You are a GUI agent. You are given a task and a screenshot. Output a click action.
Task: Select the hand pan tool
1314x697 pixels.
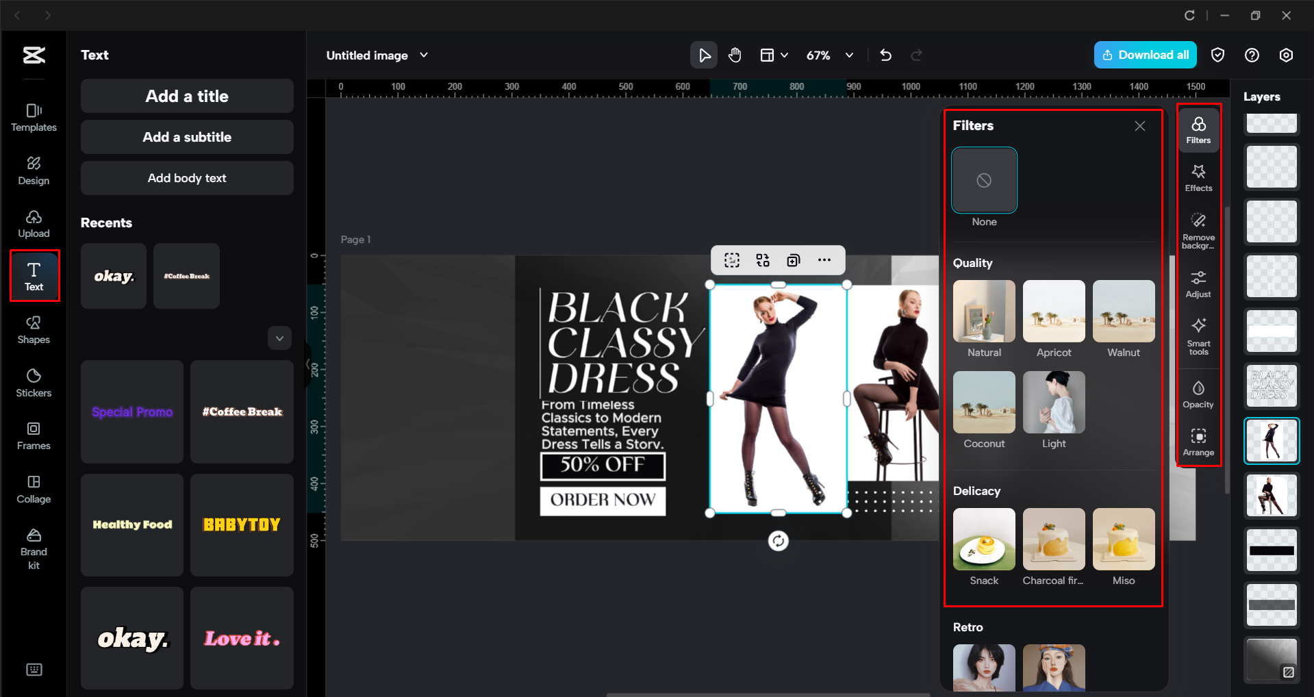734,55
